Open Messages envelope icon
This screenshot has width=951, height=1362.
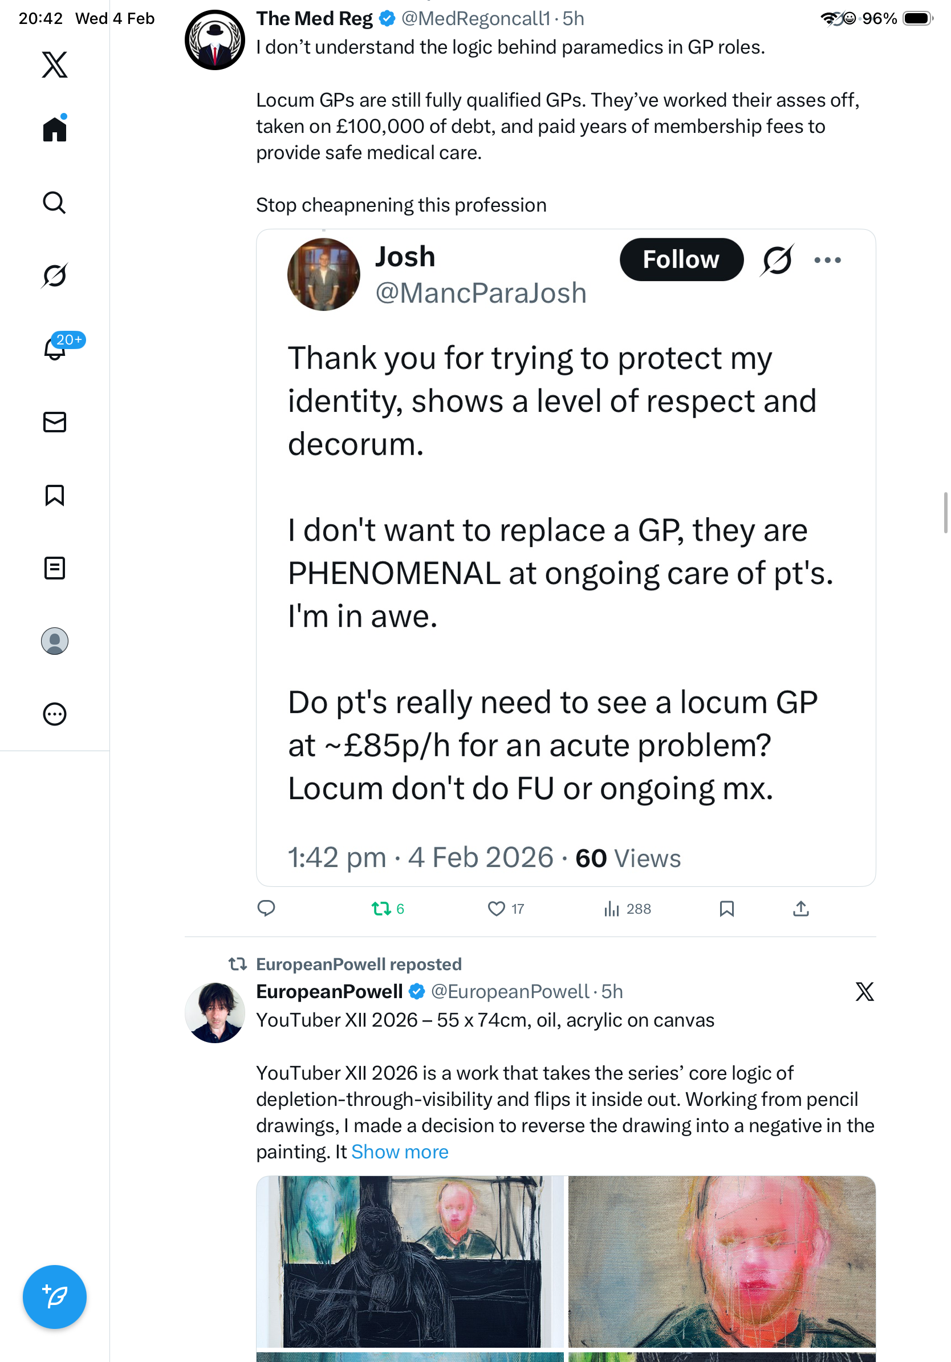pos(55,423)
